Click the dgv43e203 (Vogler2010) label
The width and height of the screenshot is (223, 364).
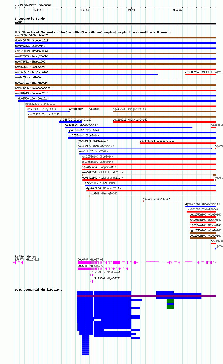pos(129,109)
